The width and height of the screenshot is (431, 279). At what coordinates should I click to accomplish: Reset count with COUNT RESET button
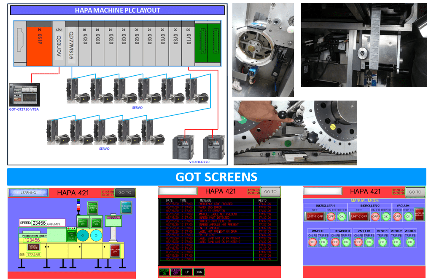(33, 247)
